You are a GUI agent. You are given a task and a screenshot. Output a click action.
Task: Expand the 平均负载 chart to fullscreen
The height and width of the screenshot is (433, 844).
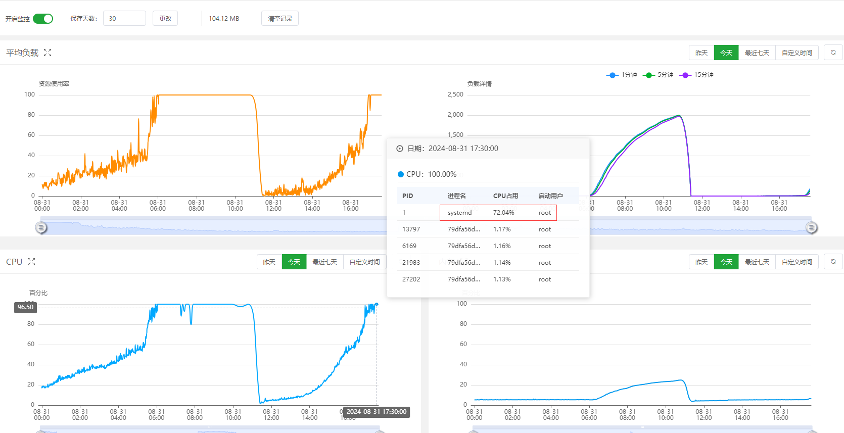coord(48,53)
